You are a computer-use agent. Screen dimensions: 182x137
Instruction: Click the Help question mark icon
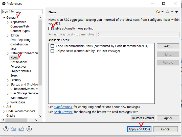click(6, 129)
